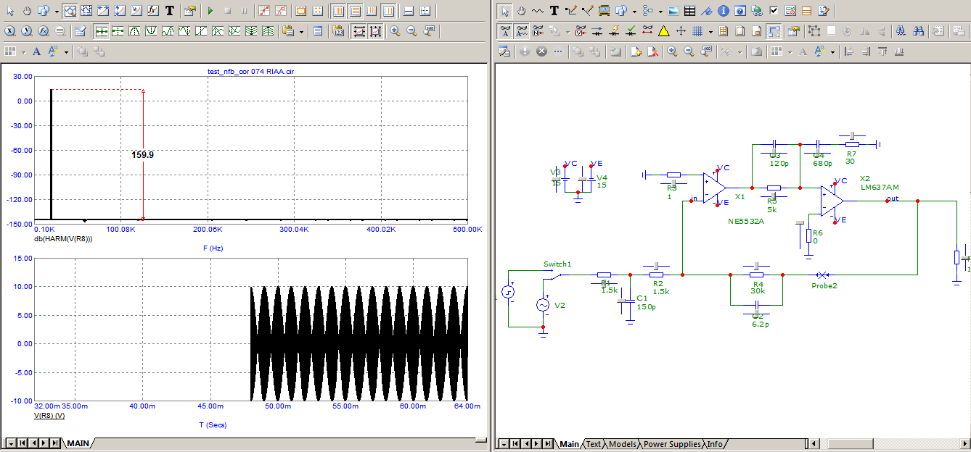The width and height of the screenshot is (971, 452).
Task: Click the schematic horizontal scrollbar right arrow
Action: point(964,444)
